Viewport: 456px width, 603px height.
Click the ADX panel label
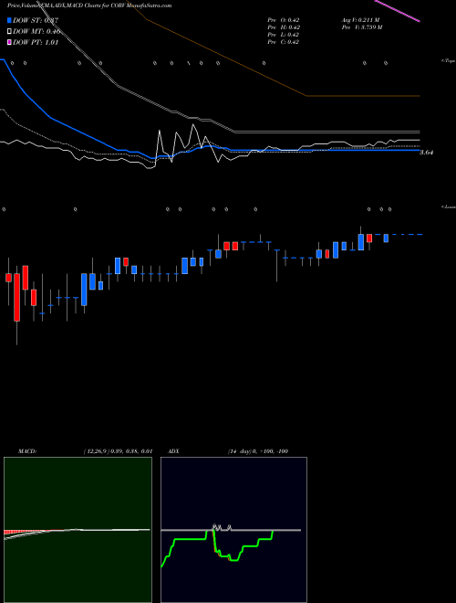[173, 451]
